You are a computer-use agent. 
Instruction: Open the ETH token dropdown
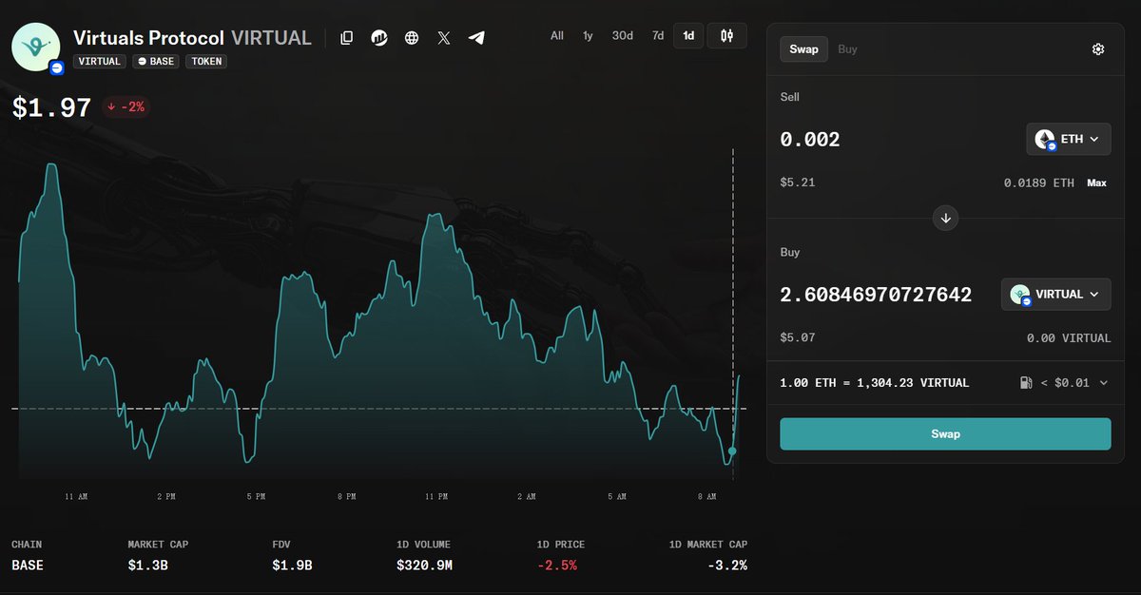tap(1069, 139)
